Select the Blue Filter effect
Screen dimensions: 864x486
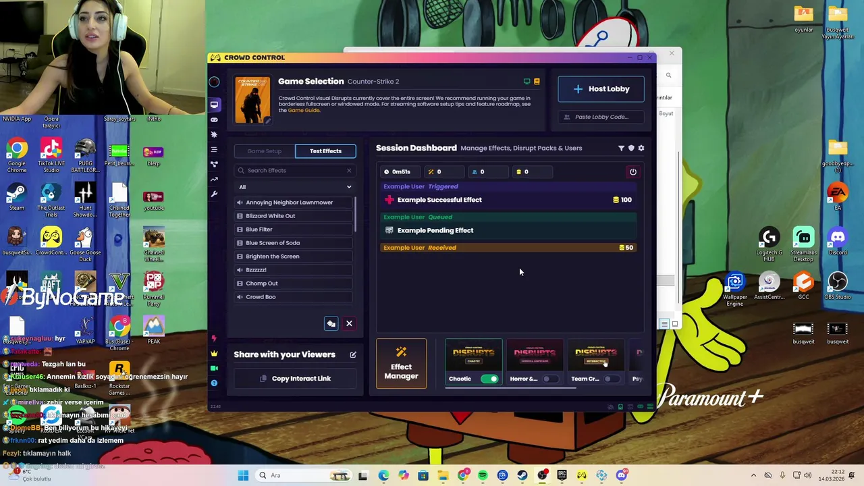click(294, 230)
